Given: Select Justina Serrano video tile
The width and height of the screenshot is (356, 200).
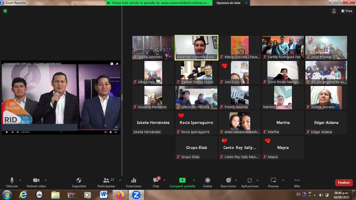Looking at the screenshot, I should click(x=326, y=97).
